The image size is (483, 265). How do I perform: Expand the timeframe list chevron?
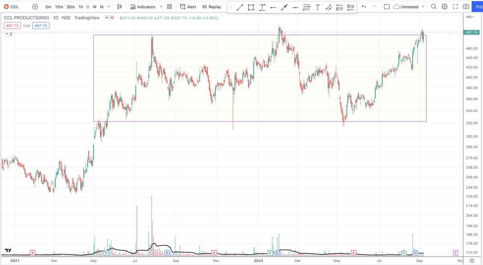point(109,7)
